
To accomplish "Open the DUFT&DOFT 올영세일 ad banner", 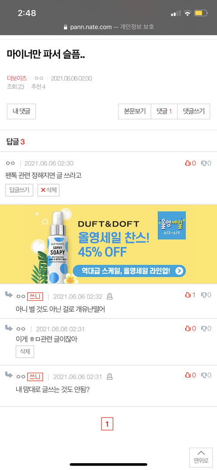I will click(x=108, y=244).
